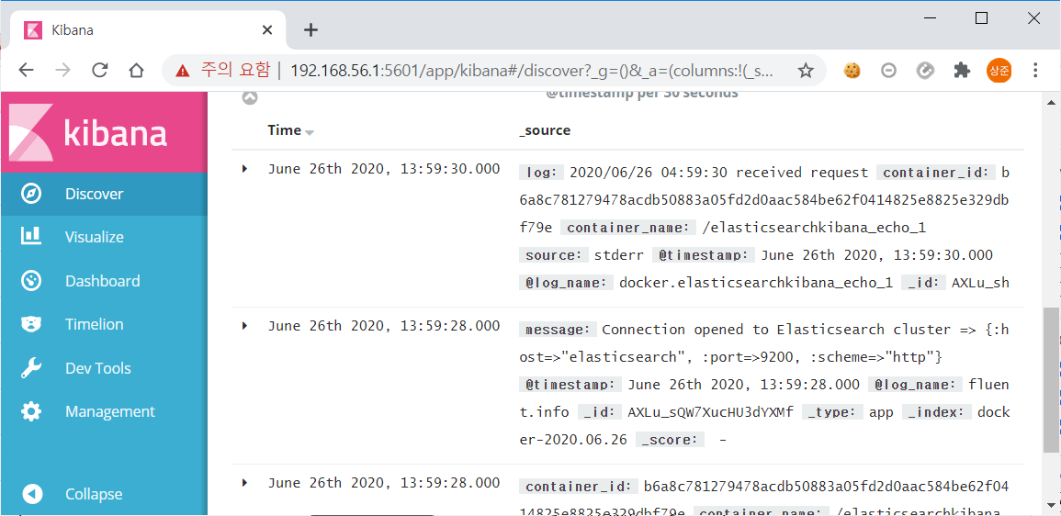Open a new browser tab
Image resolution: width=1061 pixels, height=516 pixels.
(310, 29)
